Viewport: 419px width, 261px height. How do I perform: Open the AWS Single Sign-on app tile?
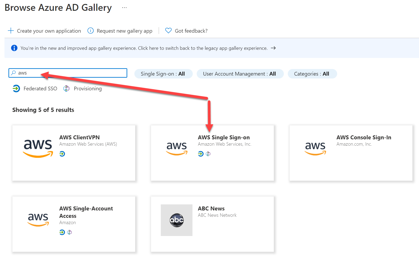pyautogui.click(x=223, y=137)
